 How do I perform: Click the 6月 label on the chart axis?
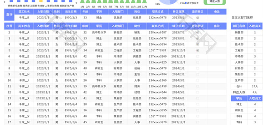110,7
